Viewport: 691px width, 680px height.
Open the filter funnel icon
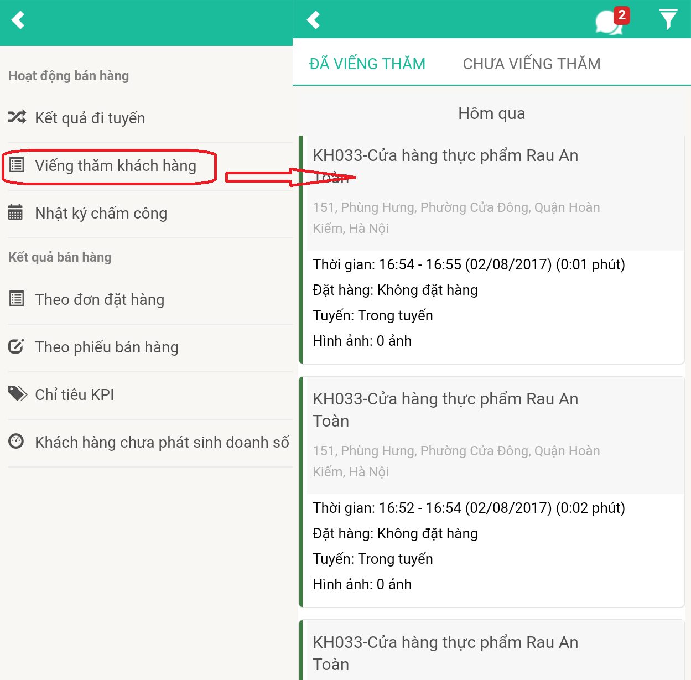[x=668, y=19]
